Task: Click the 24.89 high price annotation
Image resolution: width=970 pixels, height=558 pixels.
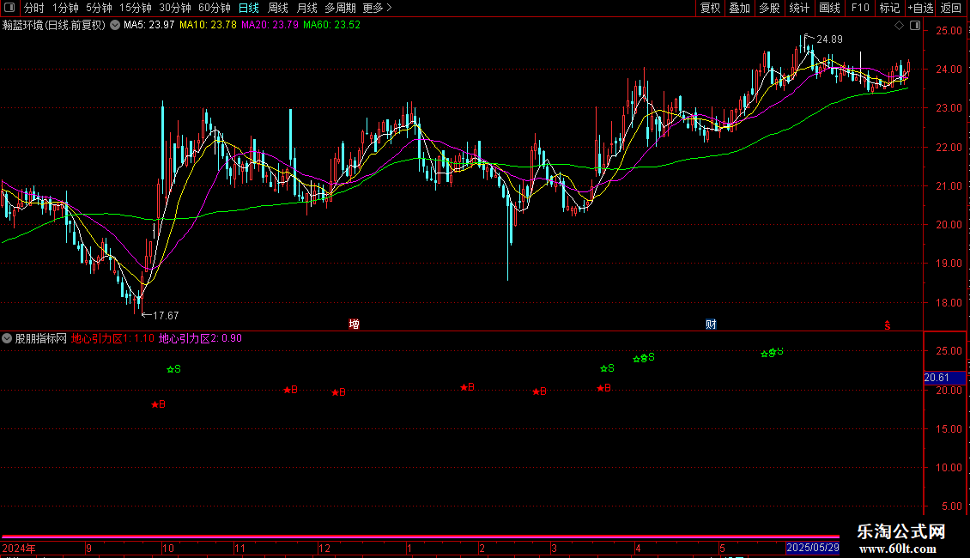Action: 829,39
